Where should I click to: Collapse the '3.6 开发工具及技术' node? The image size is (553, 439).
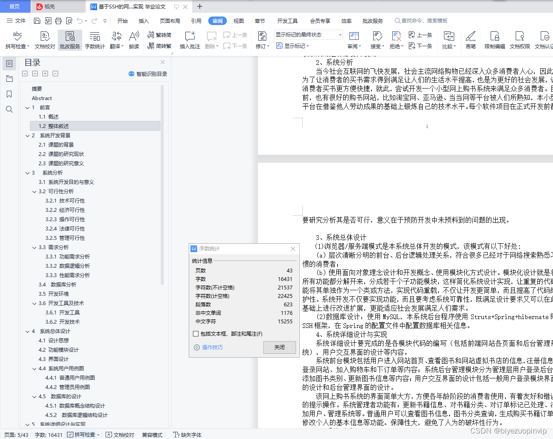[x=34, y=303]
